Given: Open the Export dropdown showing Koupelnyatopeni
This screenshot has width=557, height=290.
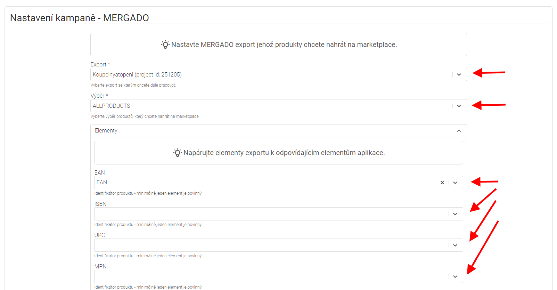Looking at the screenshot, I should (x=271, y=75).
